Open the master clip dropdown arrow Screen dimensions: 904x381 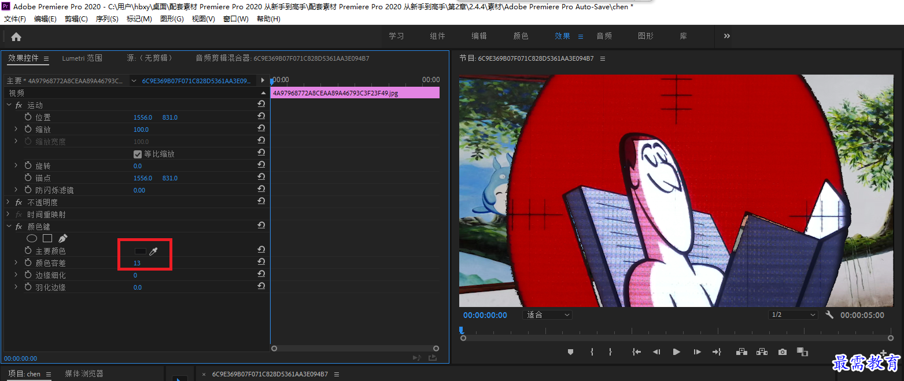(x=134, y=81)
